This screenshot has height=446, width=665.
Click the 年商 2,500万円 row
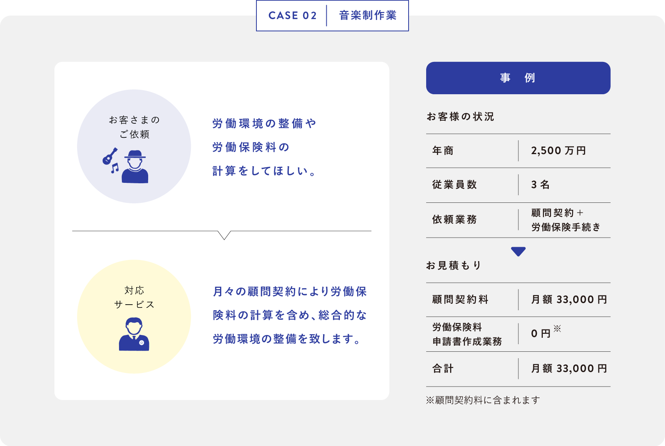tap(518, 151)
